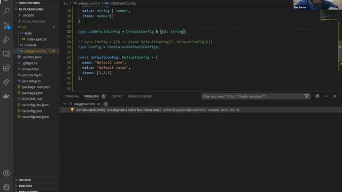Open index.ts in the src folder
This screenshot has height=192, width=342.
pyautogui.click(x=30, y=45)
